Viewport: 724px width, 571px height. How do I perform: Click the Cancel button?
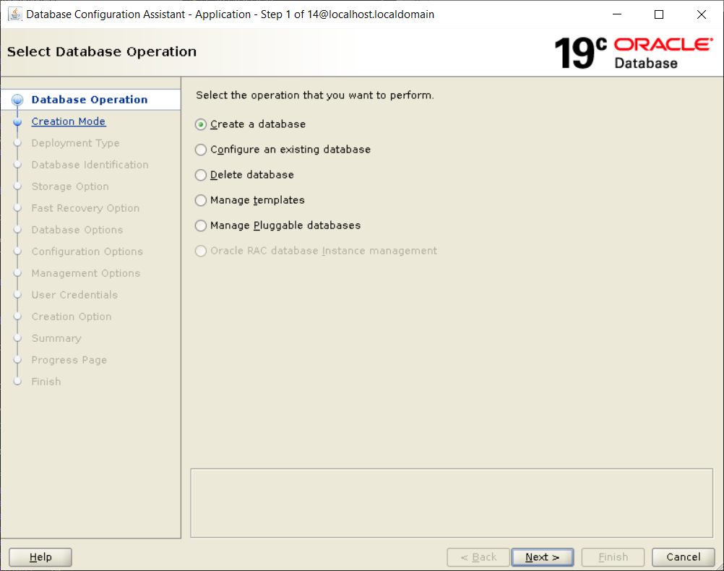683,557
